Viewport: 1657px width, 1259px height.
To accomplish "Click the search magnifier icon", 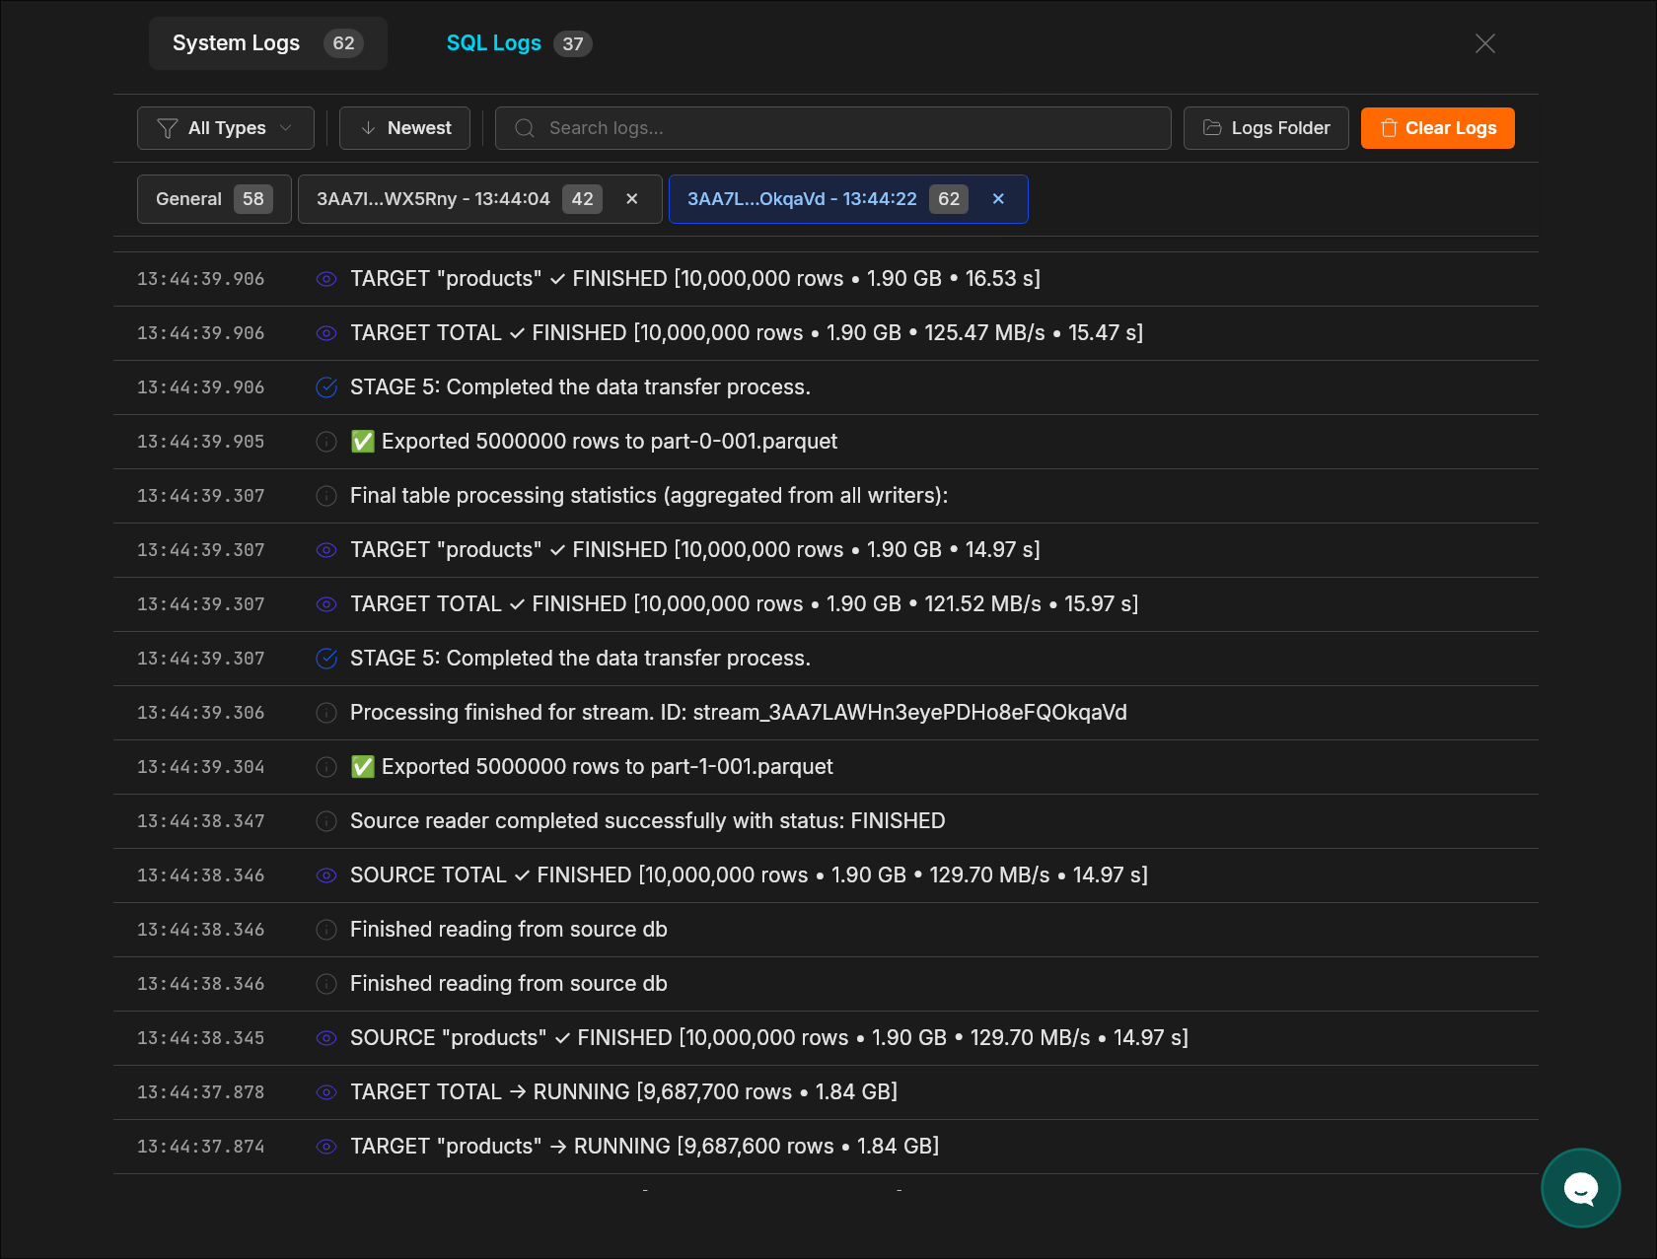I will coord(525,128).
